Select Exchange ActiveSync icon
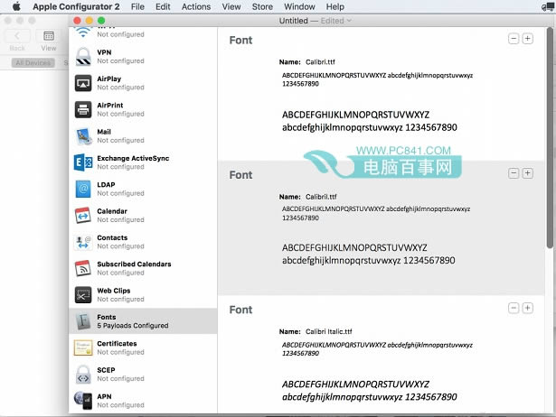The width and height of the screenshot is (556, 417). (x=83, y=162)
